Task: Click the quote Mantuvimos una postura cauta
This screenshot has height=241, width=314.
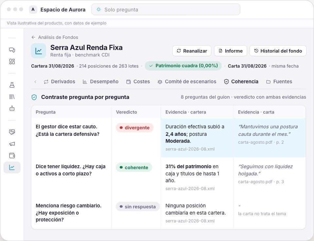Action: click(268, 130)
